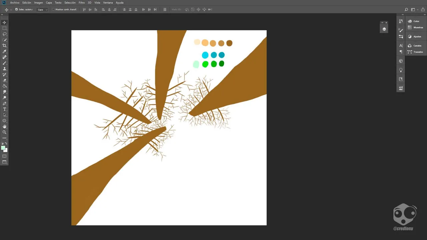The height and width of the screenshot is (240, 427).
Task: Open the Properties panel icon at the bottom
Action: click(401, 88)
